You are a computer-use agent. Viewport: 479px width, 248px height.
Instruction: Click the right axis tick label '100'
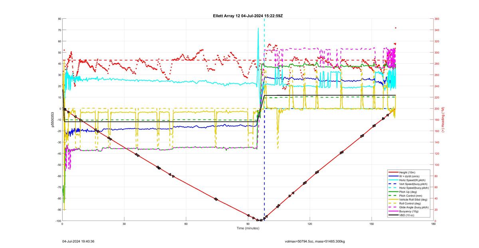click(437, 165)
